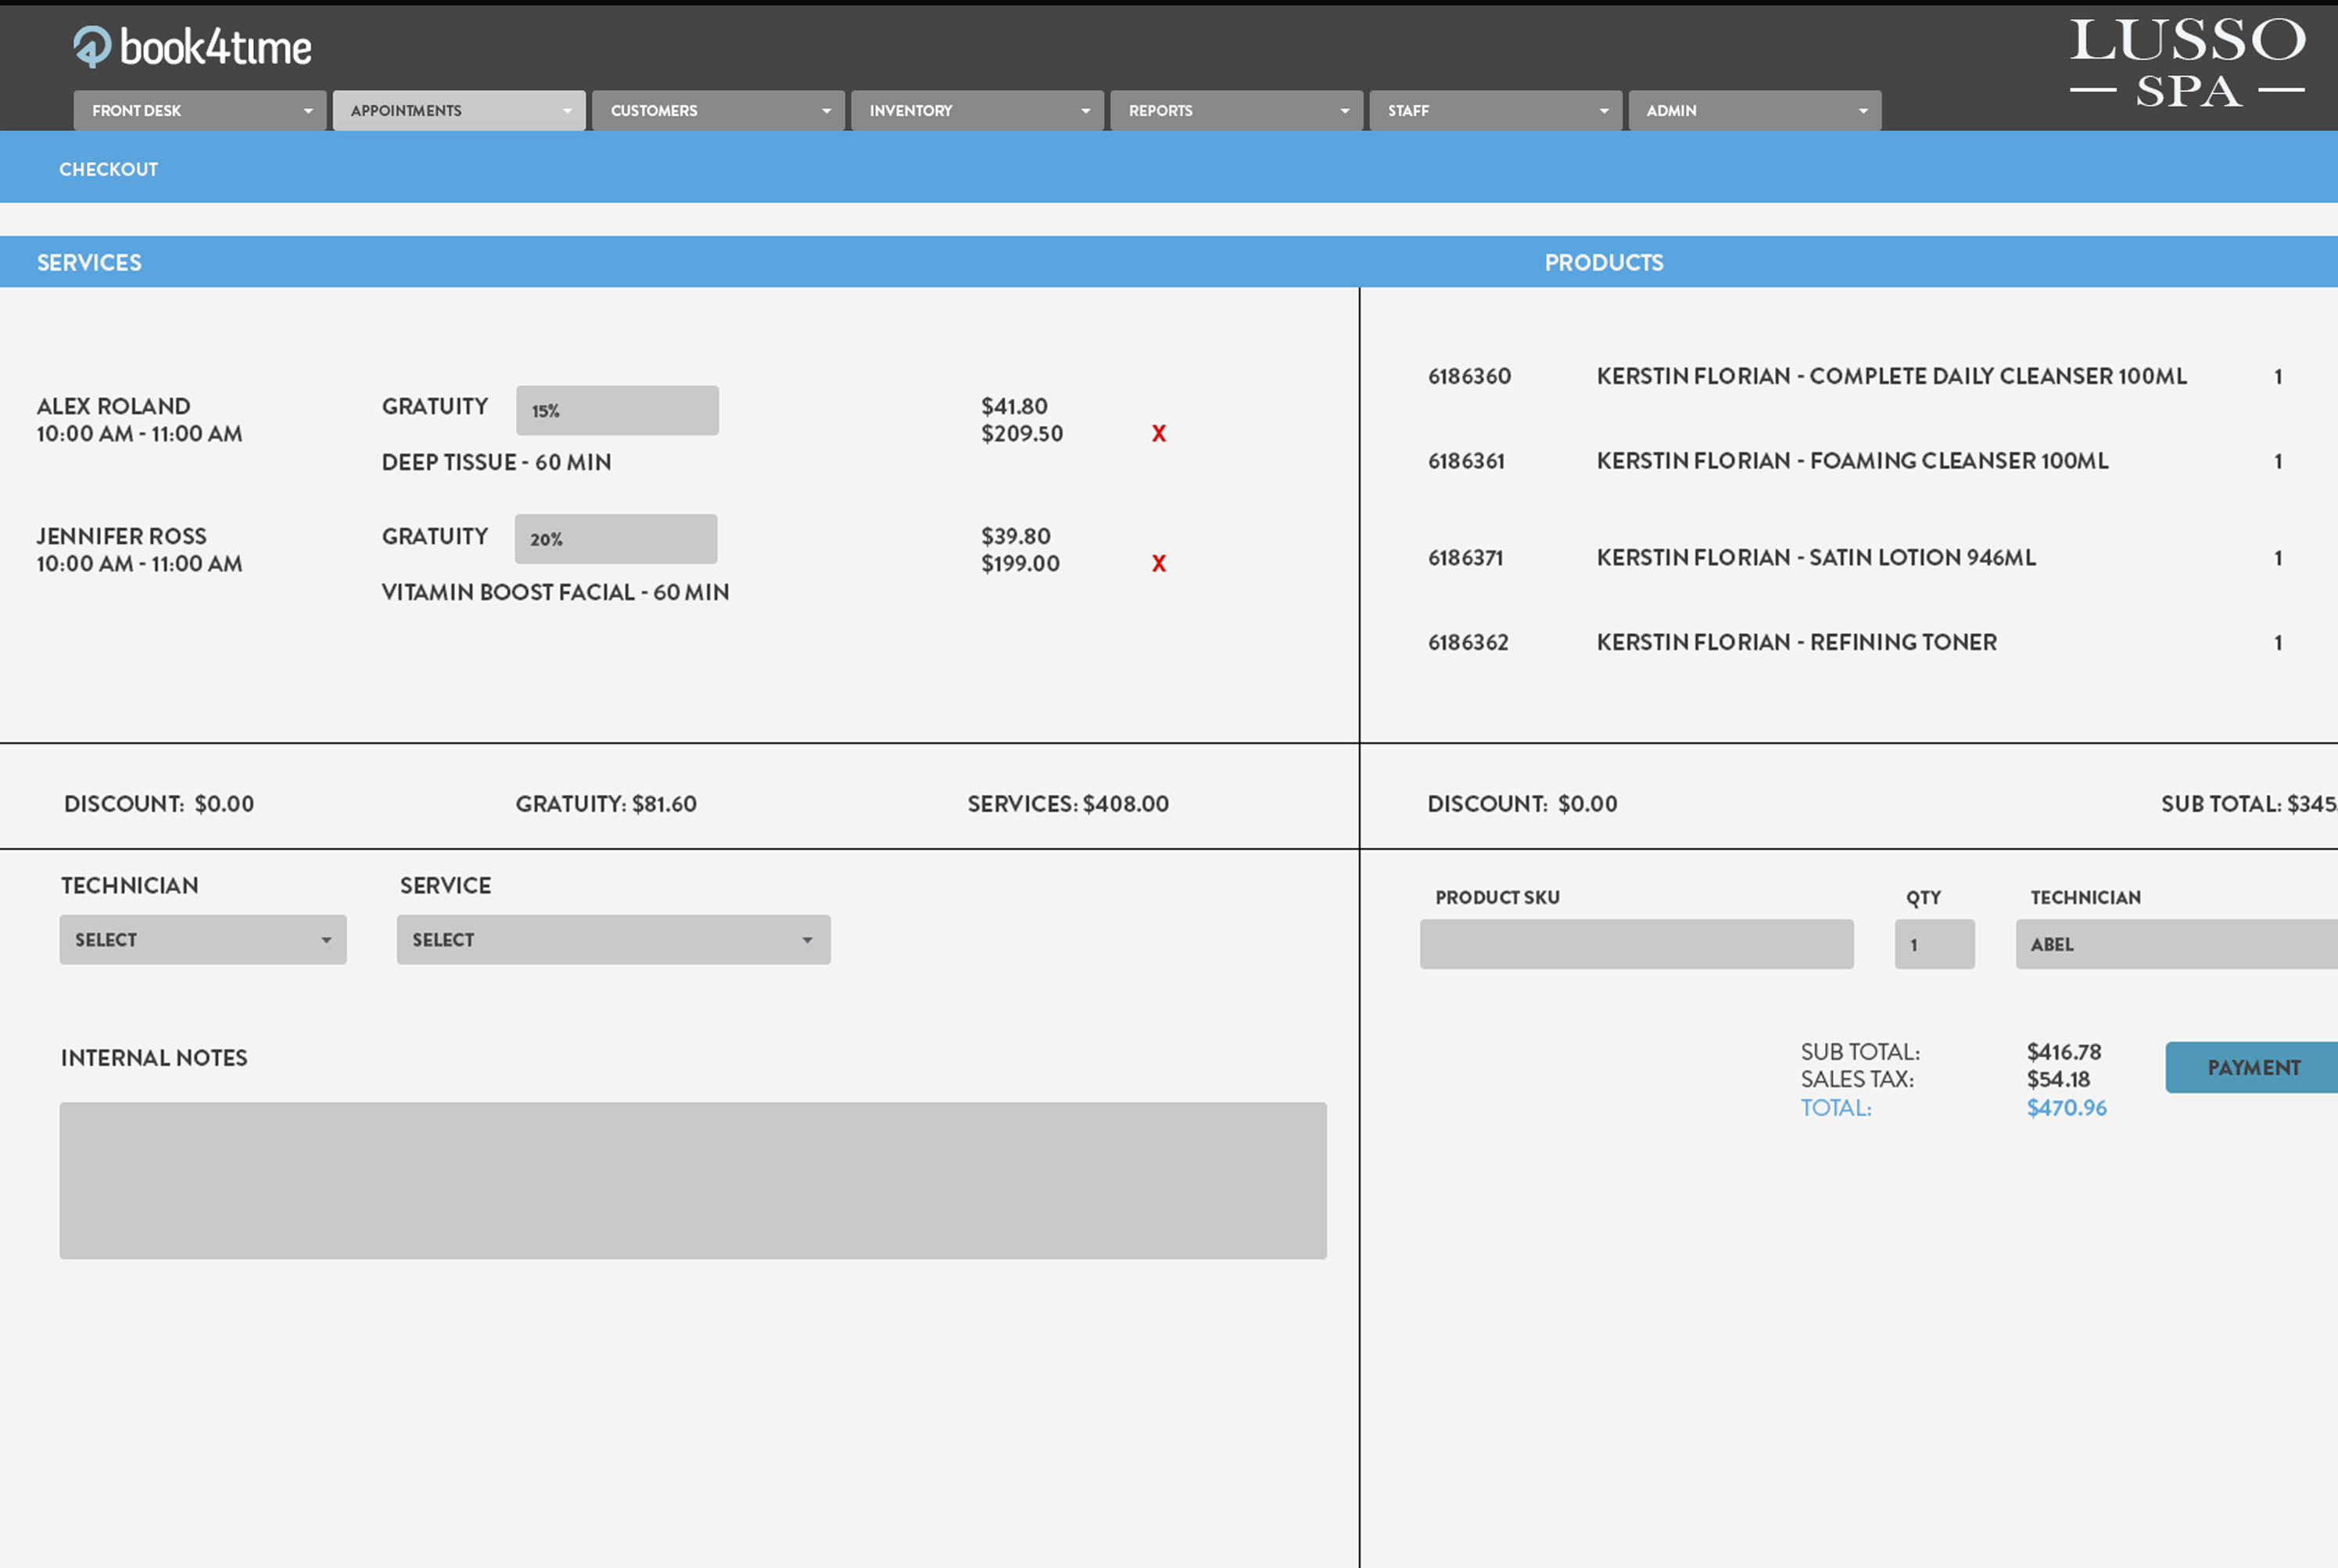Image resolution: width=2338 pixels, height=1568 pixels.
Task: Edit Alex Roland's 15% gratuity field
Action: pos(617,411)
